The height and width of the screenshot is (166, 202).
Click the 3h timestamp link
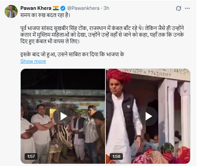(106, 8)
